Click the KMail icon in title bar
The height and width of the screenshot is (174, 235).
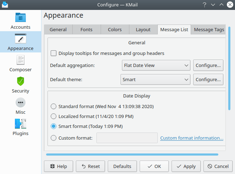tap(5, 5)
